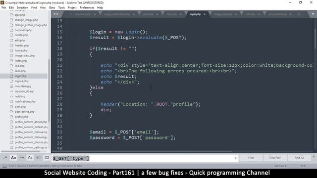Open notifications.php in the sidebar
The height and width of the screenshot is (178, 317).
(25, 101)
